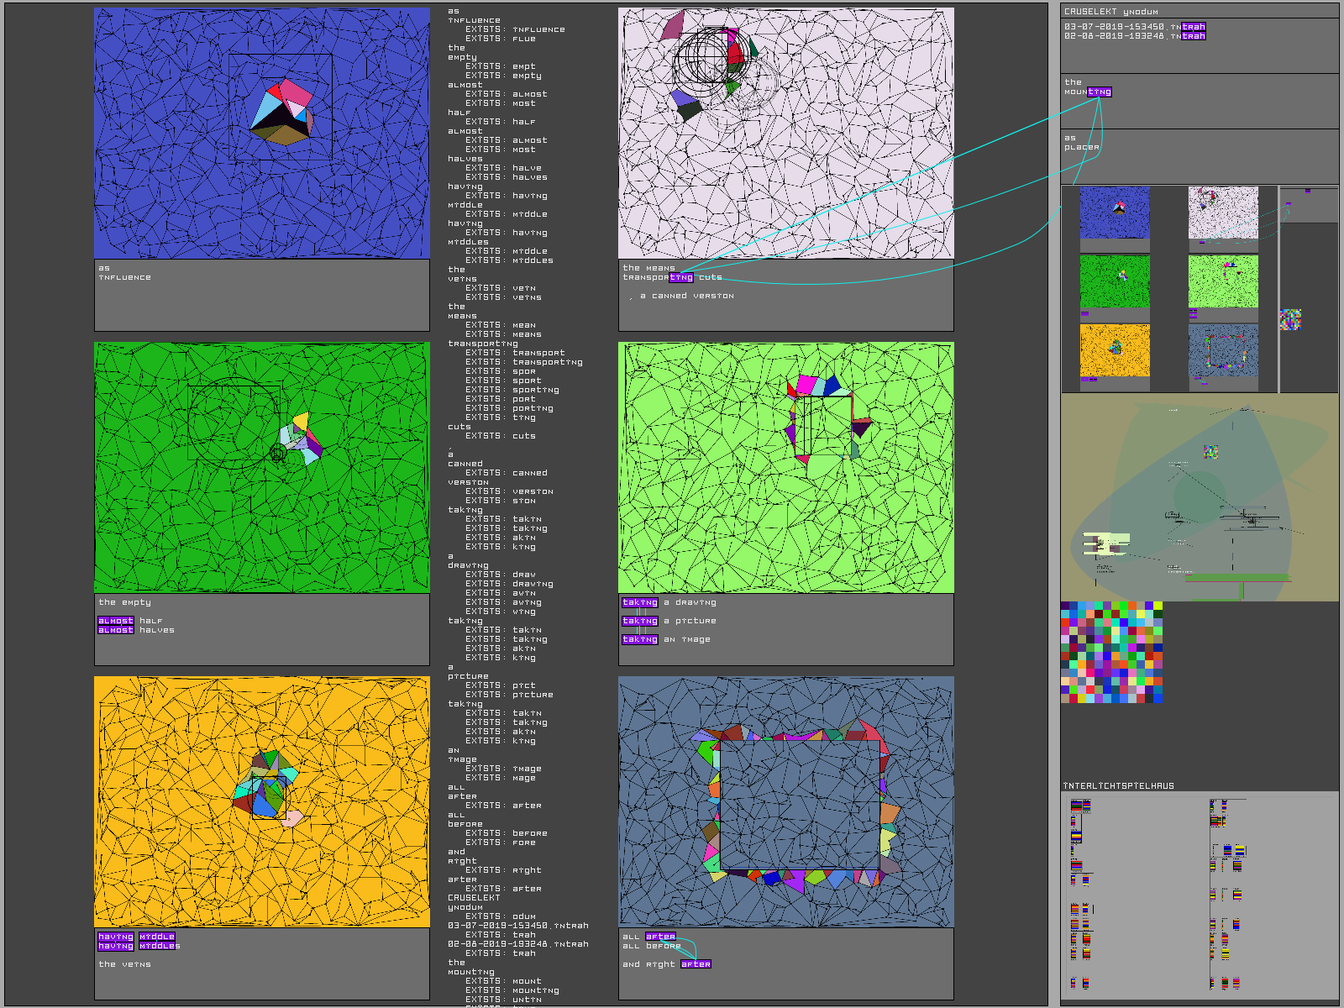Image resolution: width=1344 pixels, height=1008 pixels.
Task: Select the slate-blue square-ring thumbnail
Action: click(1223, 350)
